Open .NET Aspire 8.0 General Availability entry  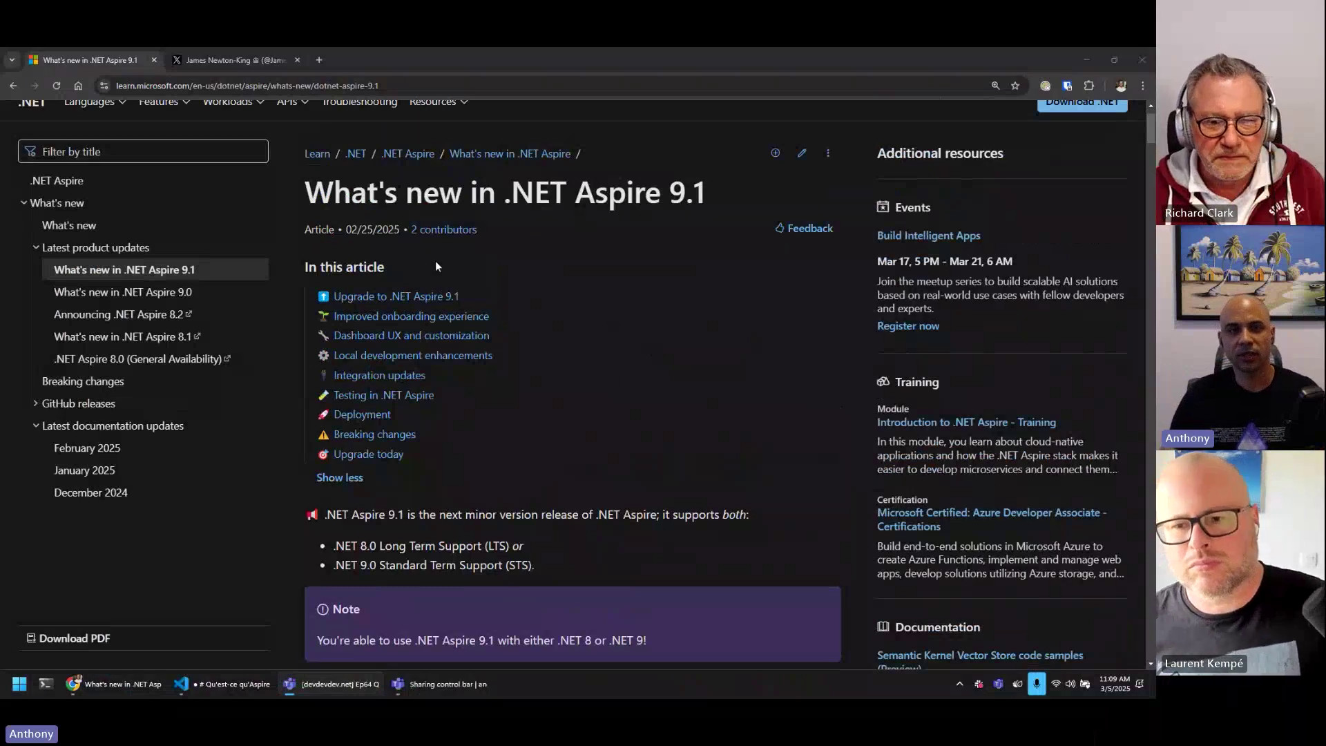tap(142, 359)
